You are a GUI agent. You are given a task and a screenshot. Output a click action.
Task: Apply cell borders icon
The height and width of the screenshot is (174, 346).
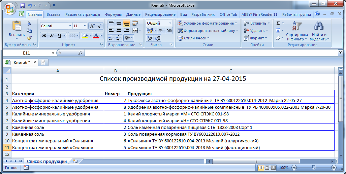click(x=72, y=35)
